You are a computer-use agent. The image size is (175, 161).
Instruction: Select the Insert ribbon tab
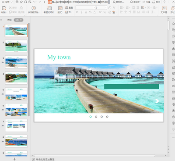tap(54, 2)
